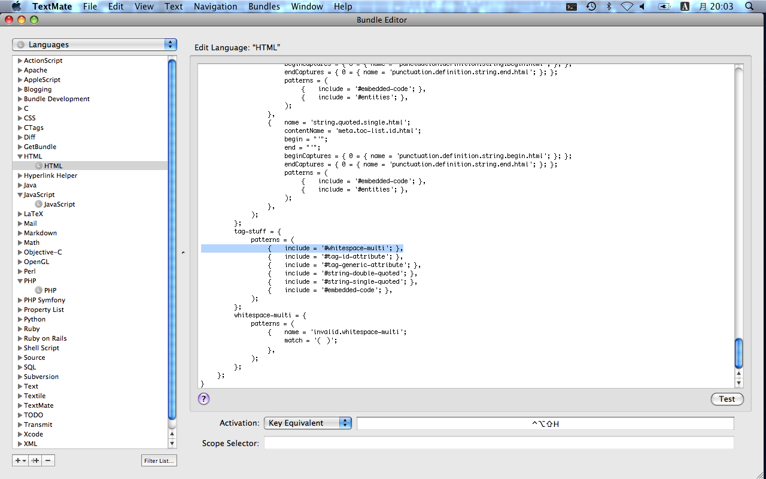Click the remove item minus button

click(48, 460)
